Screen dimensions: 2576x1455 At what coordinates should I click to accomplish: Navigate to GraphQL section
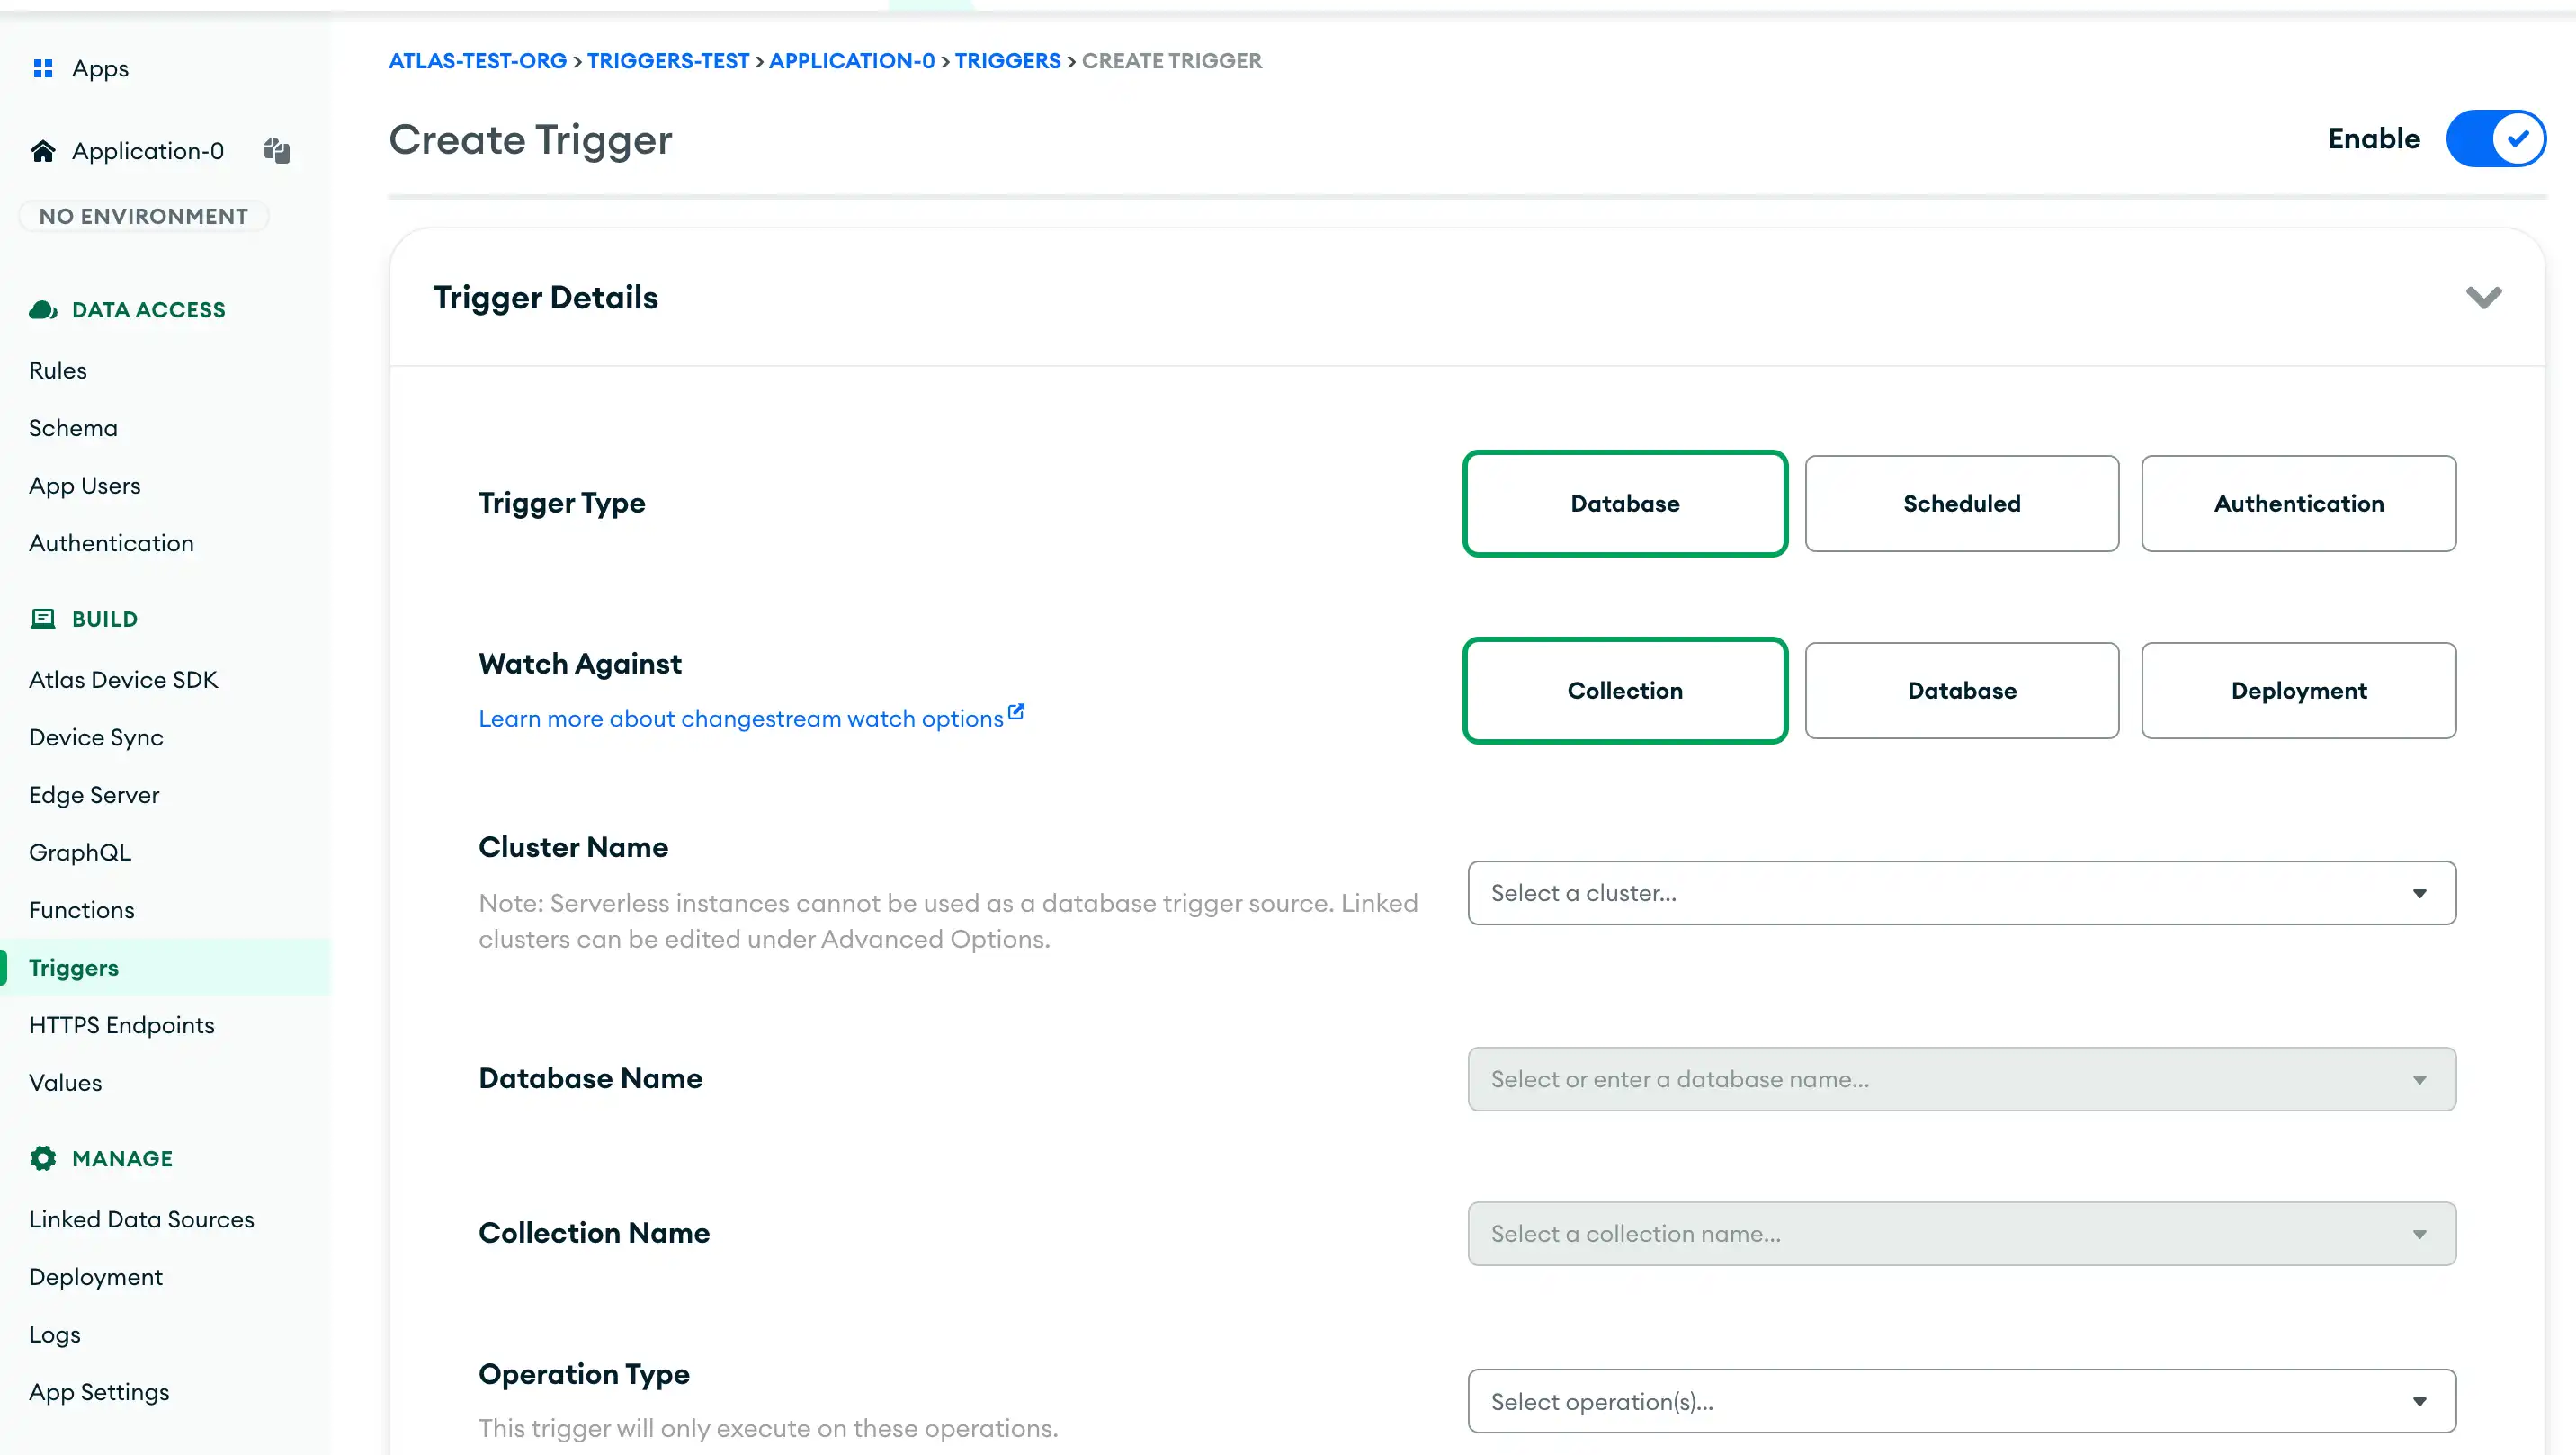[x=80, y=852]
